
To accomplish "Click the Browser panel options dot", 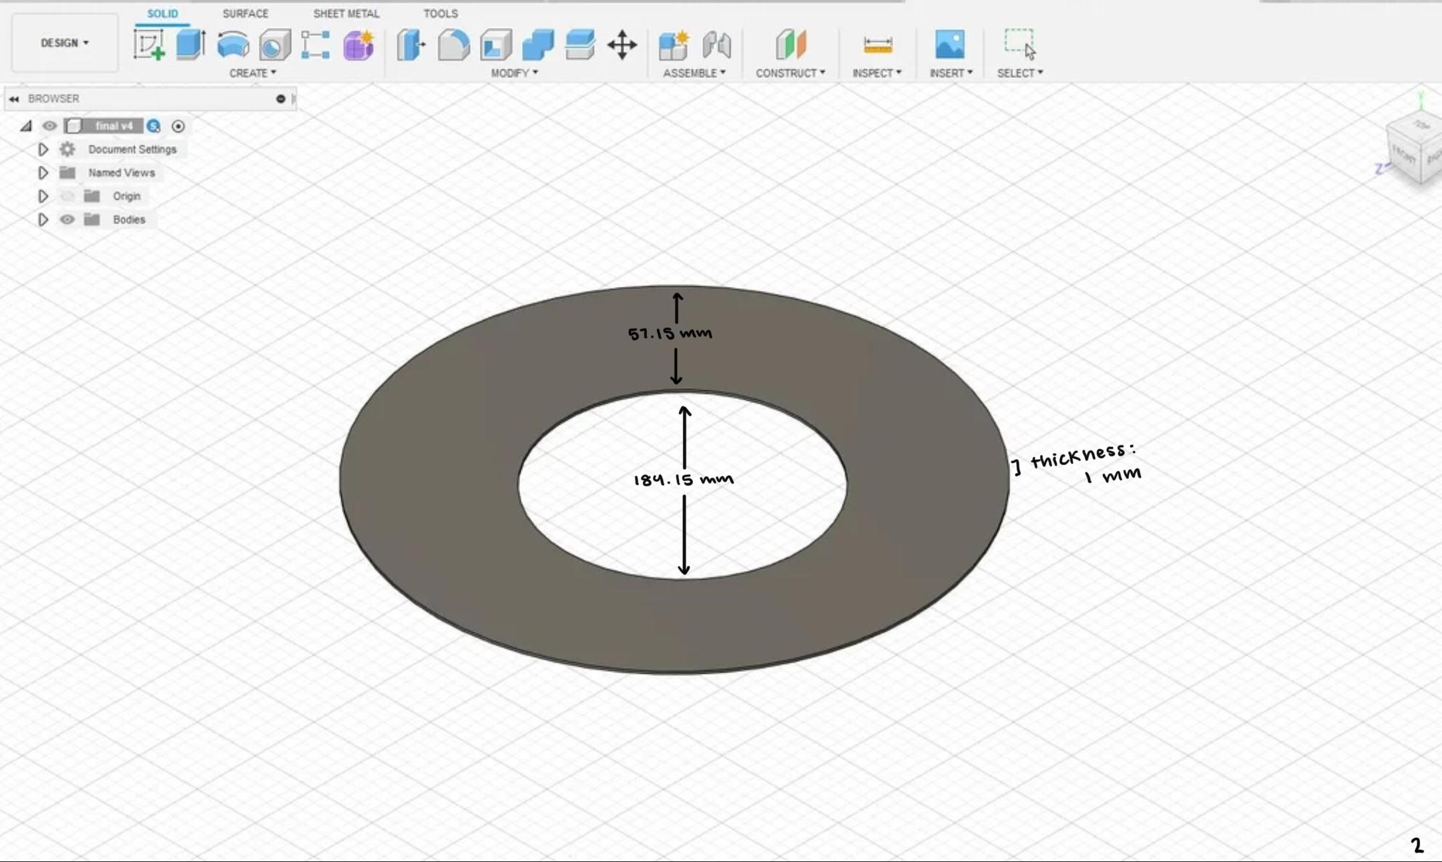I will pyautogui.click(x=280, y=99).
